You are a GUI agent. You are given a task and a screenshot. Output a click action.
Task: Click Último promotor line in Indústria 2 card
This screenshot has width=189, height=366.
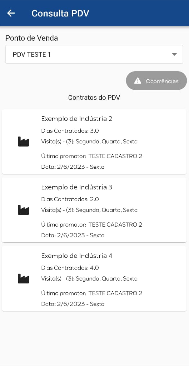pos(92,156)
